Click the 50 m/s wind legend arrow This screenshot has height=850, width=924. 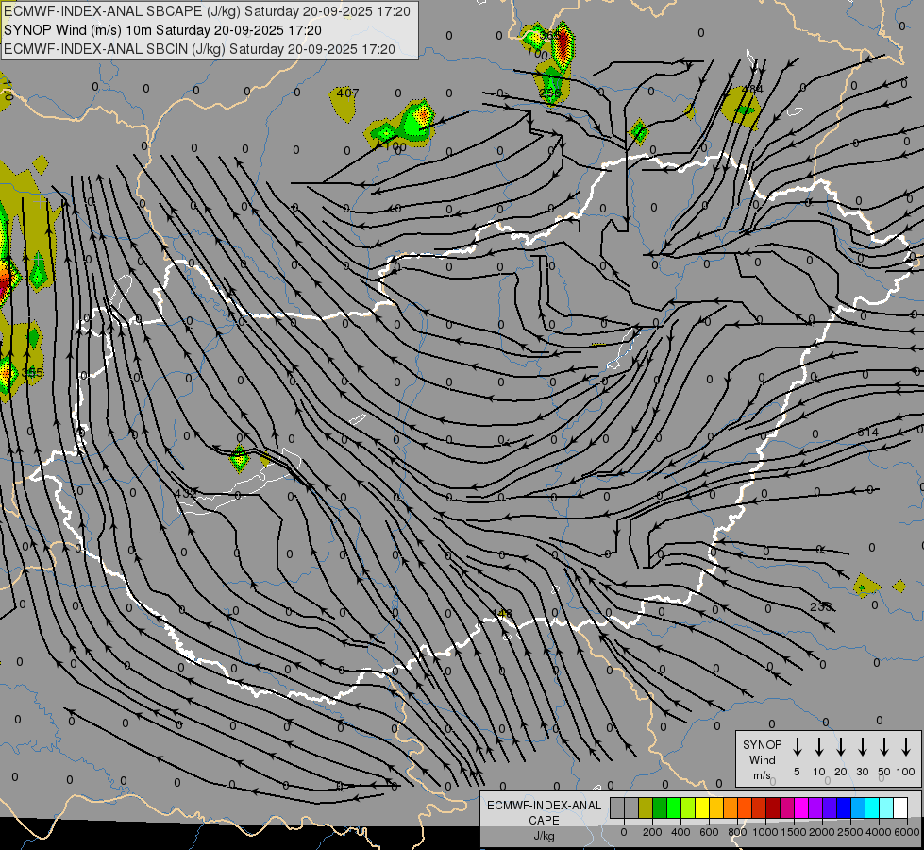click(884, 747)
